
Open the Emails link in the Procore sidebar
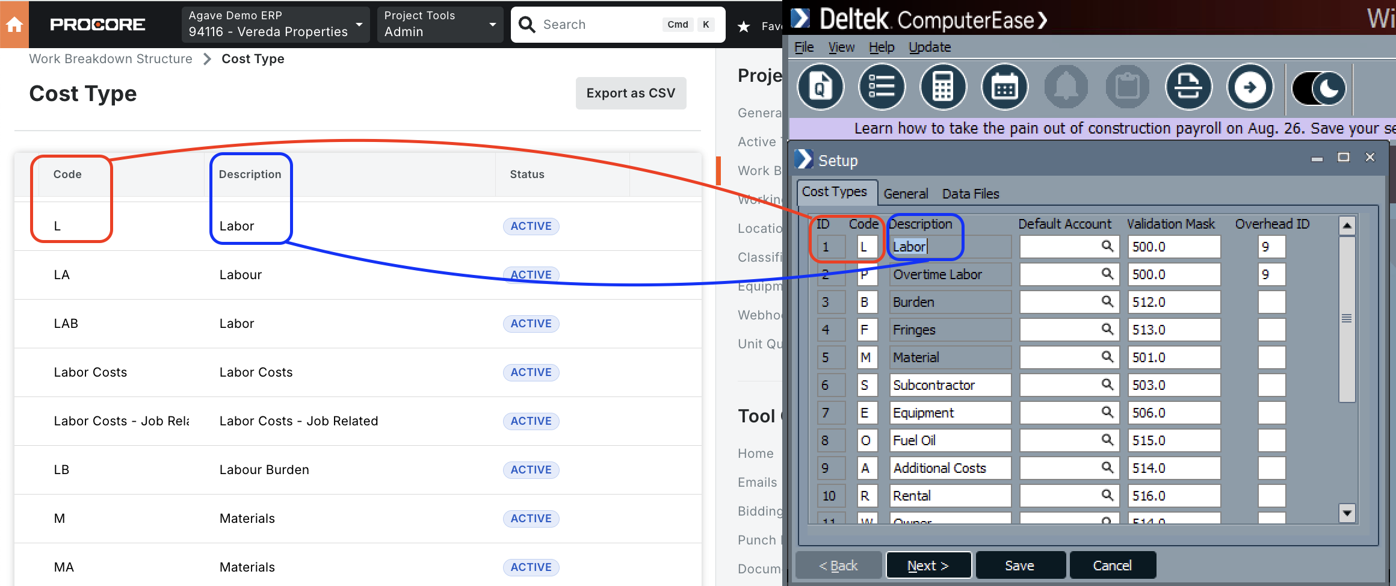point(758,483)
